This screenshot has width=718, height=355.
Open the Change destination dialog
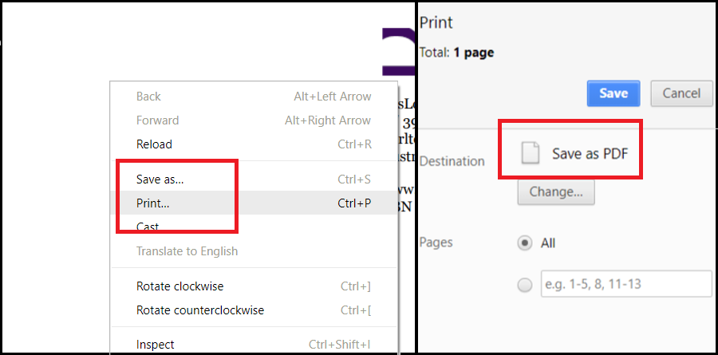point(556,192)
